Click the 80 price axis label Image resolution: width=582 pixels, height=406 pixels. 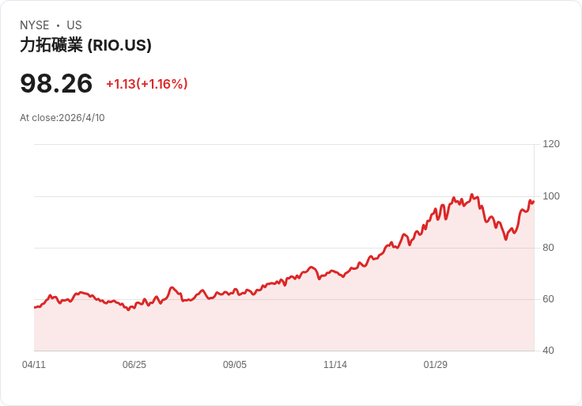tap(548, 248)
